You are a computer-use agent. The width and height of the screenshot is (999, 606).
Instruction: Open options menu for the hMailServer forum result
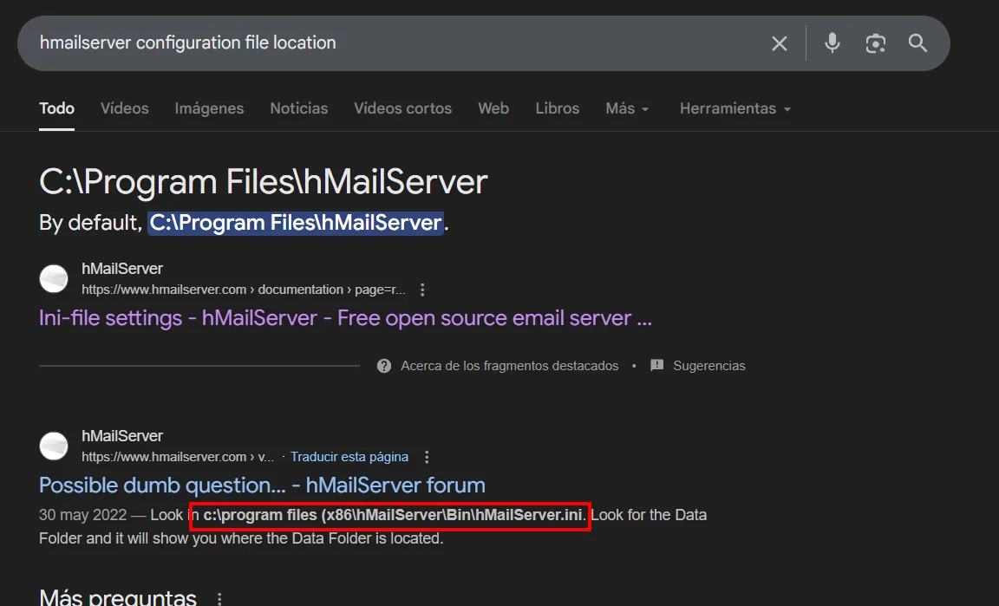coord(427,457)
